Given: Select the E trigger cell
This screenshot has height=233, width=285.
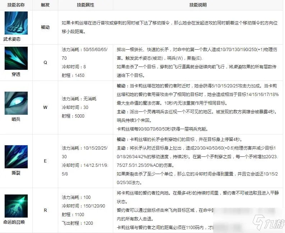Looking at the screenshot, I should [45, 161].
